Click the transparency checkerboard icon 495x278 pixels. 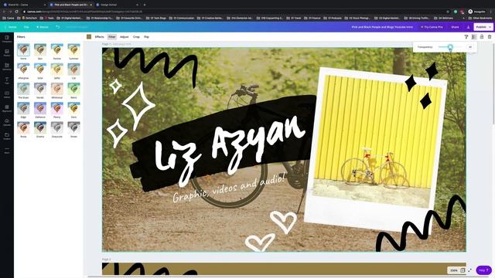click(474, 37)
